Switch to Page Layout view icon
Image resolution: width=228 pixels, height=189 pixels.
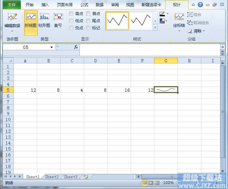(151, 182)
